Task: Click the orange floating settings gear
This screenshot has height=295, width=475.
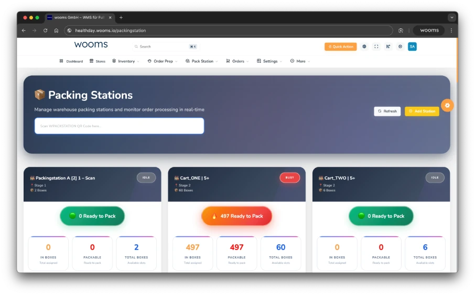Action: (447, 105)
